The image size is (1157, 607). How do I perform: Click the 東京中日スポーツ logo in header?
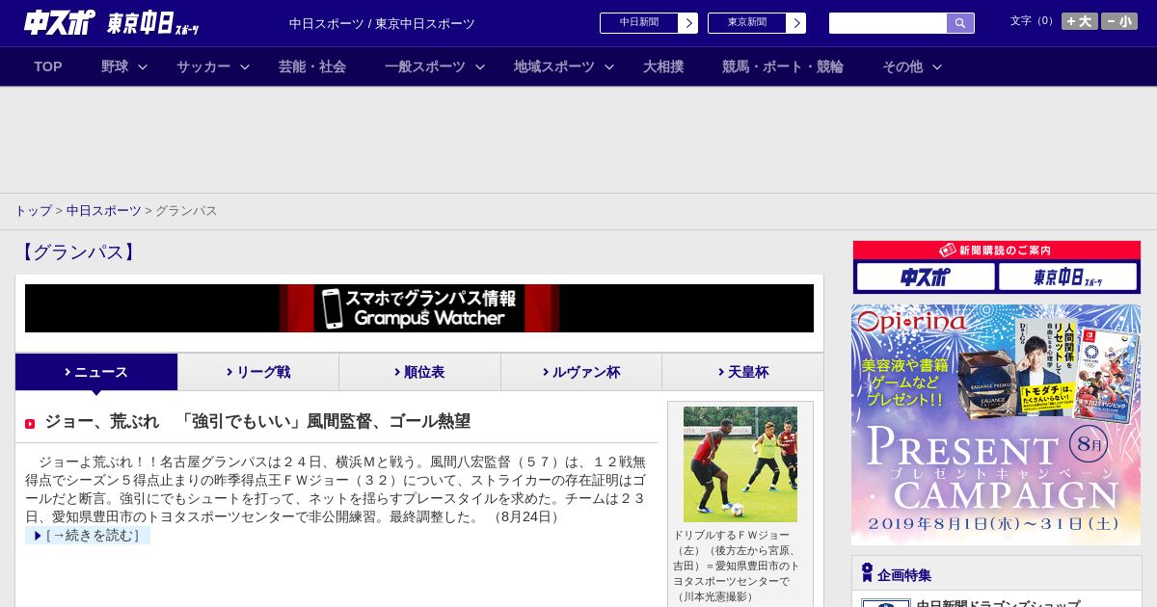[x=153, y=24]
